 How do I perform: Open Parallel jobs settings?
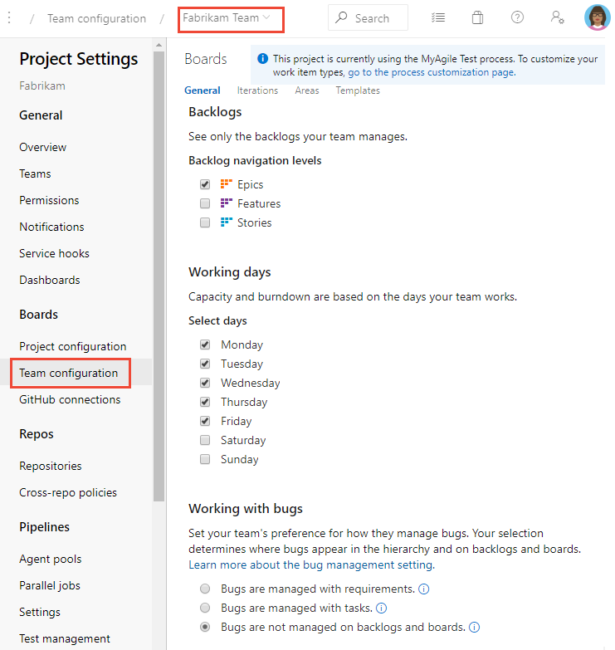(50, 585)
